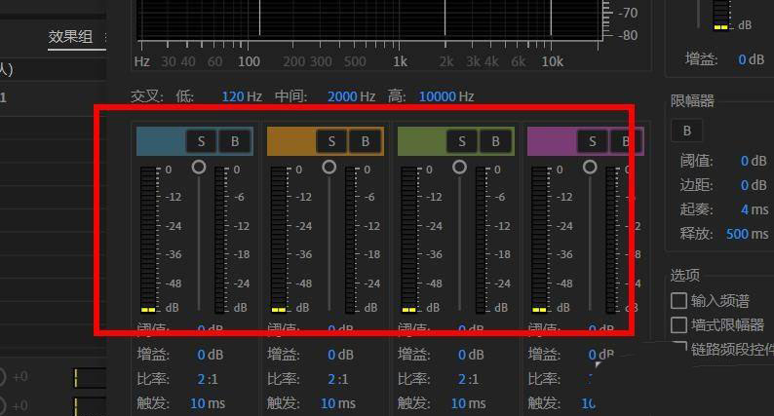Enable the 墙式限幅器 checkbox
The height and width of the screenshot is (416, 774).
(679, 324)
